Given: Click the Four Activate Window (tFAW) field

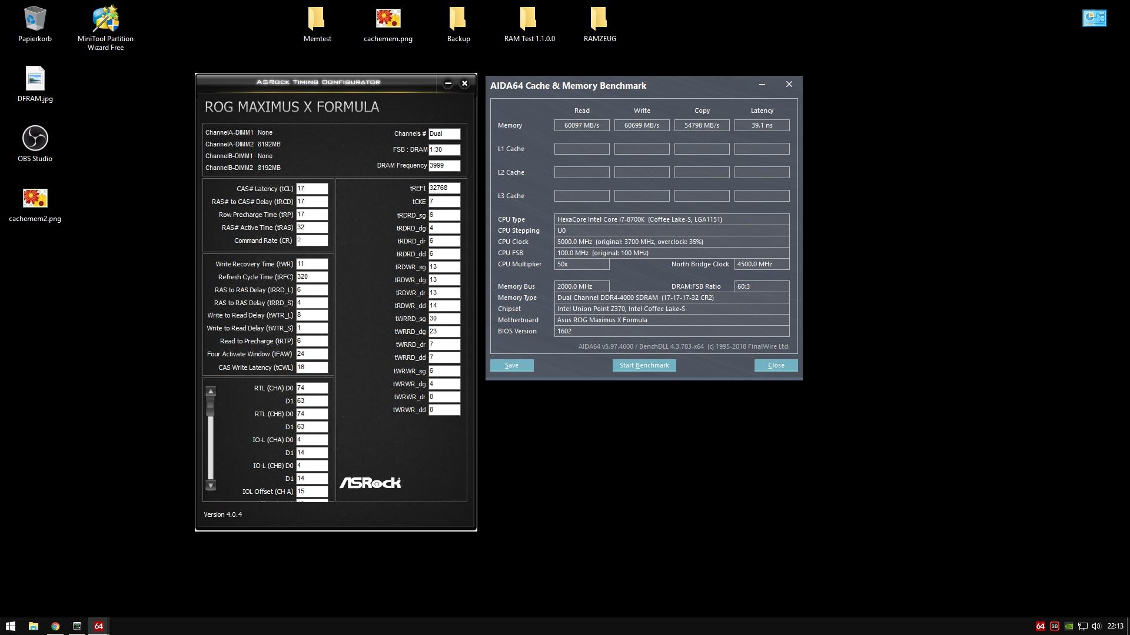Looking at the screenshot, I should click(311, 354).
